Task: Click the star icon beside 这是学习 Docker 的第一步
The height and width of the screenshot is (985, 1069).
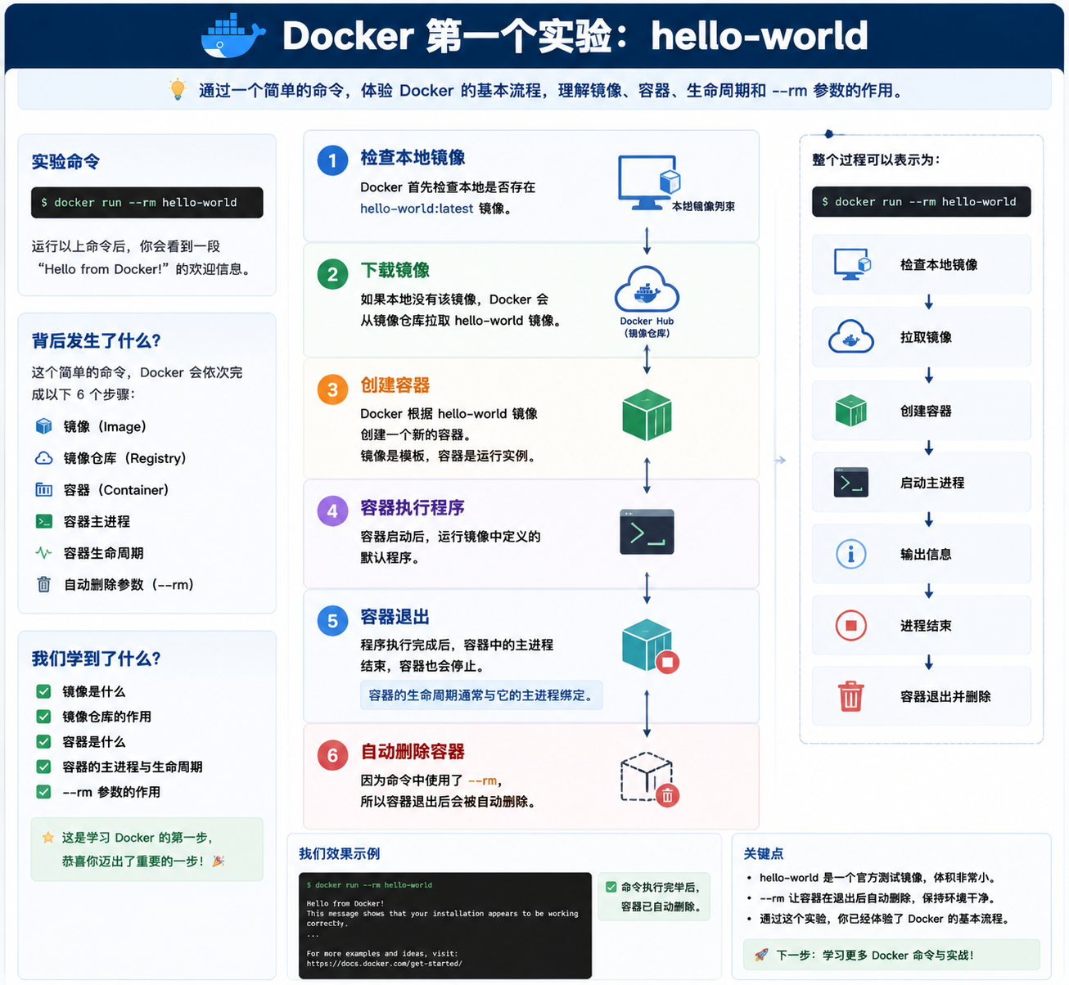Action: coord(48,837)
